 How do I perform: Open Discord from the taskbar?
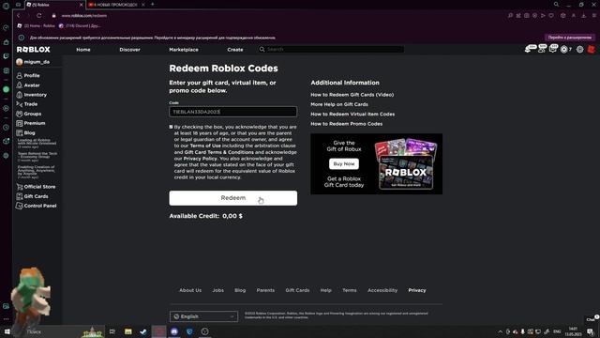coord(174,331)
